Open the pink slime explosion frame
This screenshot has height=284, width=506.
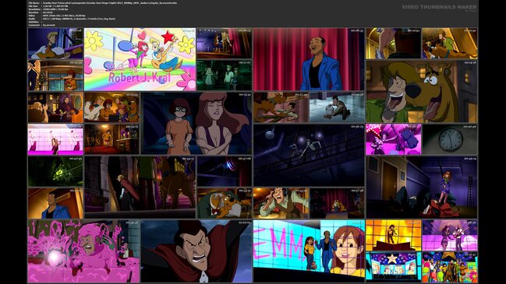click(83, 251)
